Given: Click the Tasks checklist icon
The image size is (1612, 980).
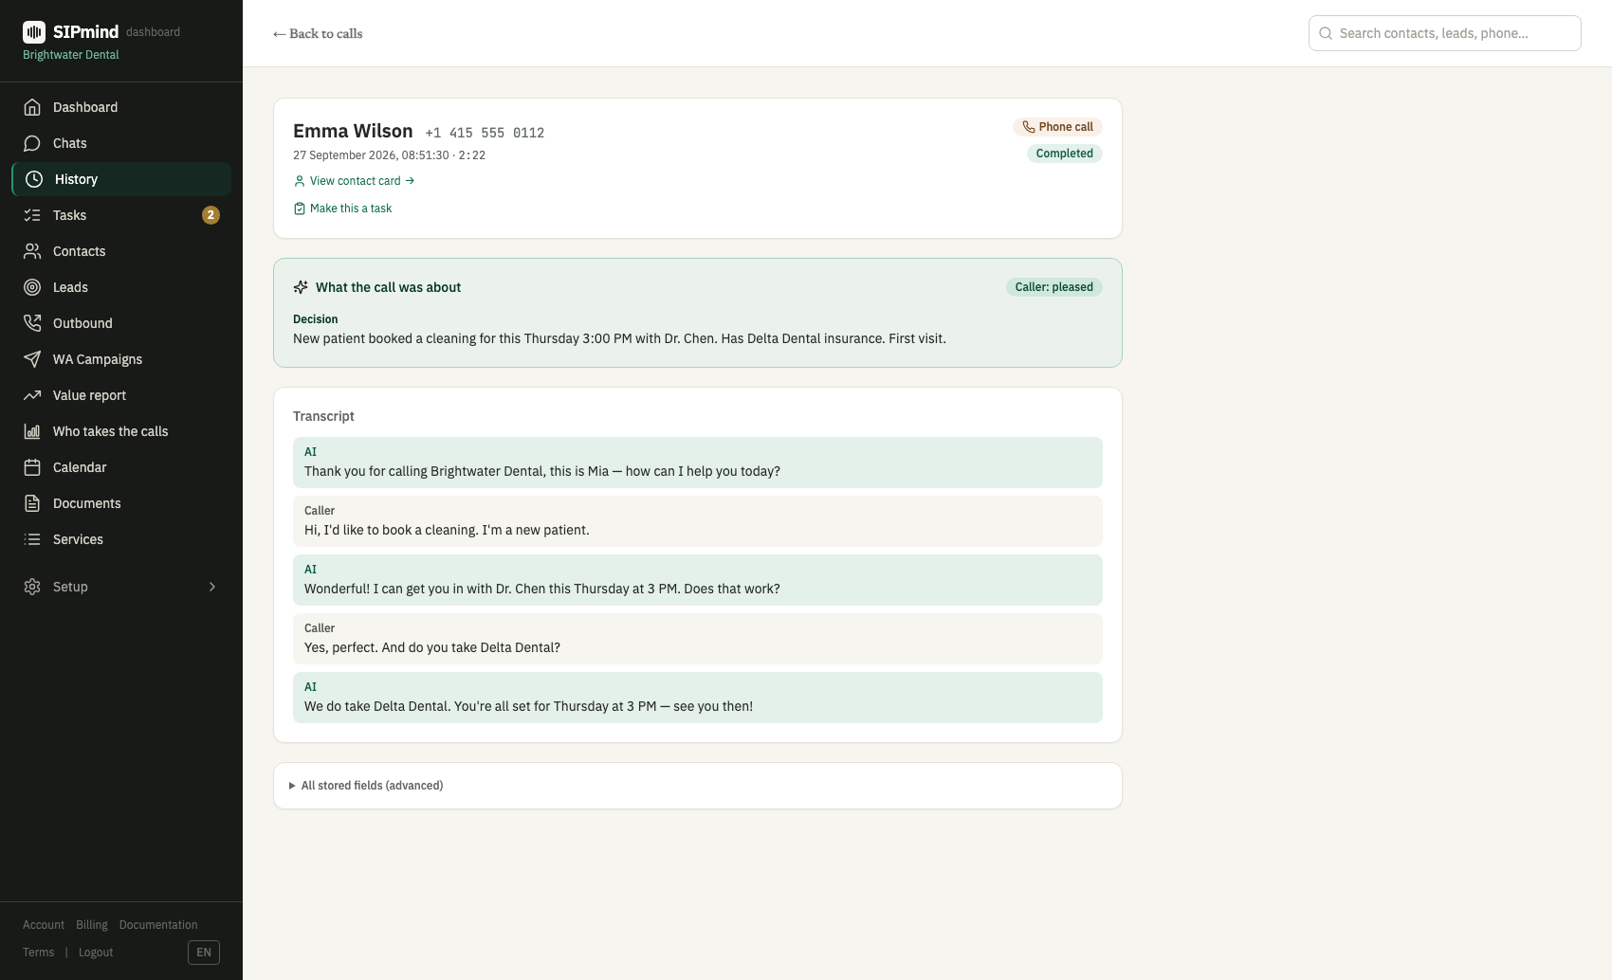Looking at the screenshot, I should pyautogui.click(x=32, y=215).
